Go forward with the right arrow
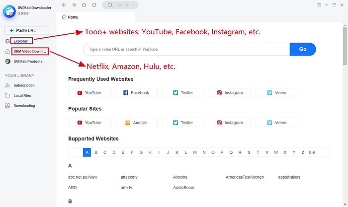This screenshot has width=348, height=207. (74, 5)
